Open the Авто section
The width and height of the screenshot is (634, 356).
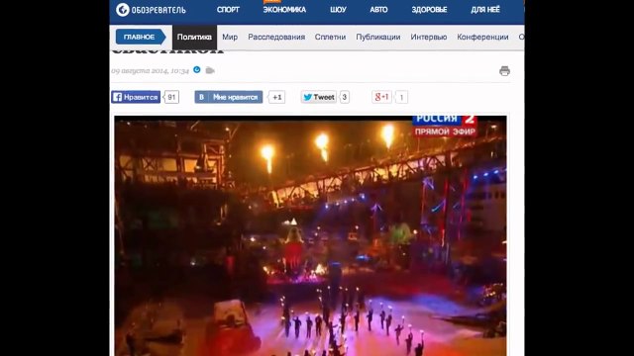point(378,9)
